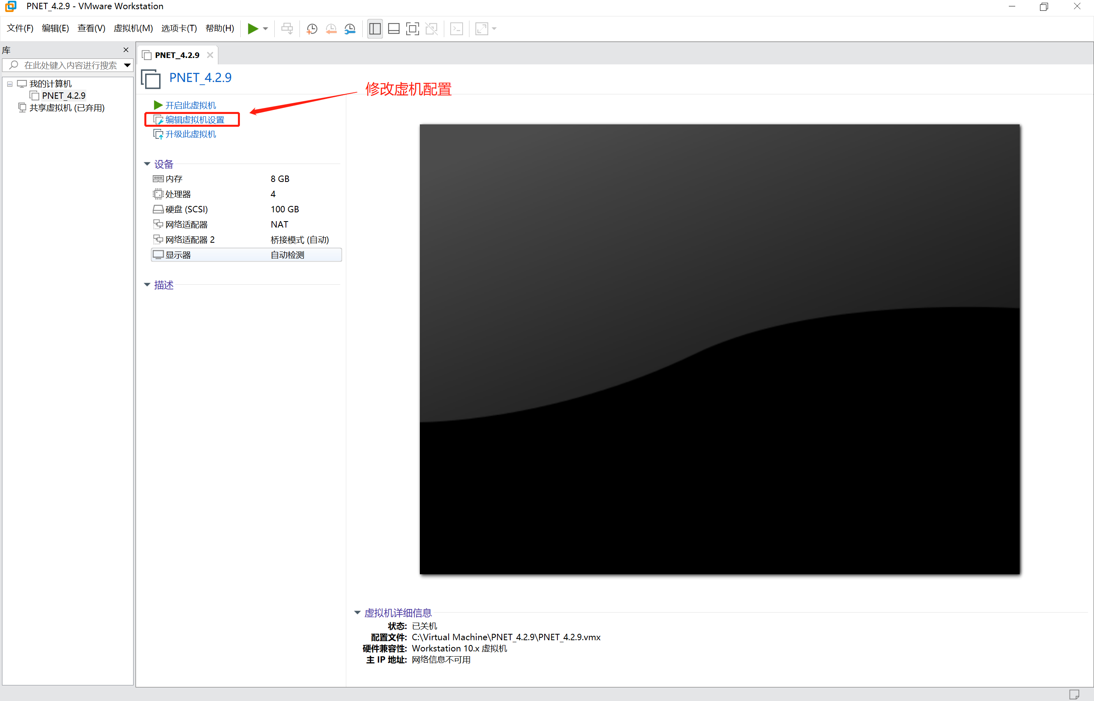Image resolution: width=1094 pixels, height=701 pixels.
Task: Take a snapshot using the clock-plus icon
Action: (312, 29)
